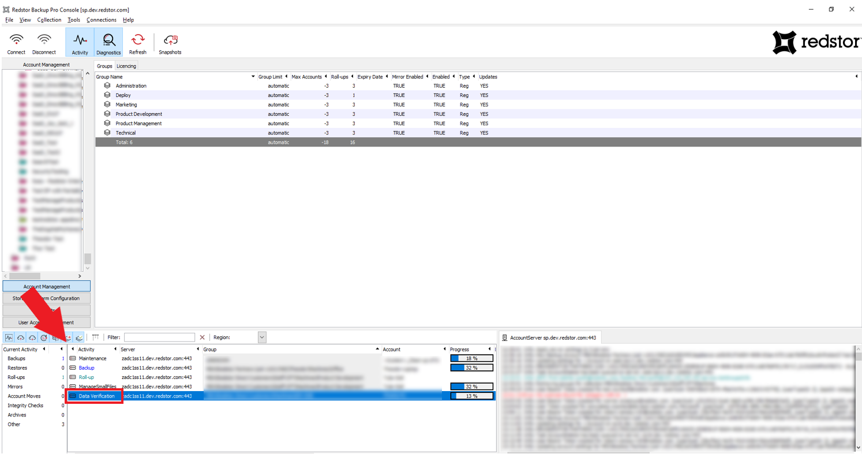
Task: Select Other in Current Activity list
Action: pyautogui.click(x=14, y=425)
